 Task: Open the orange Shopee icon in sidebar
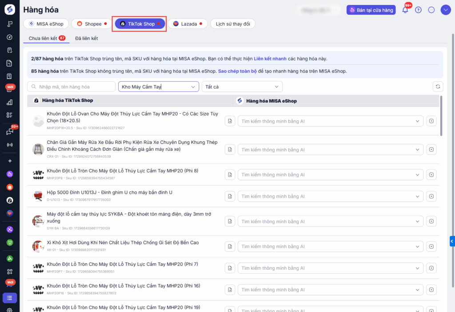tap(10, 187)
